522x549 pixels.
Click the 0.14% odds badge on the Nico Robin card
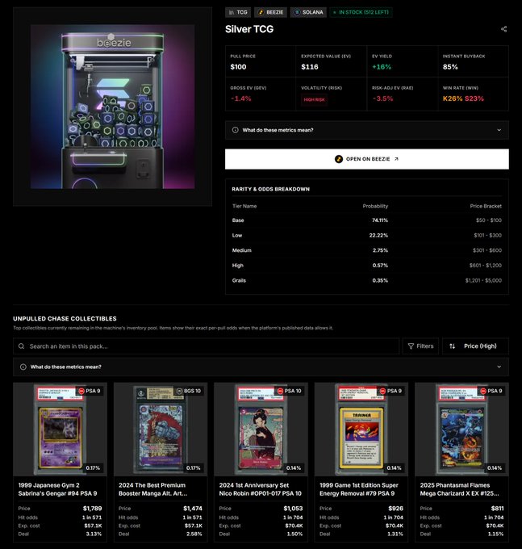294,467
